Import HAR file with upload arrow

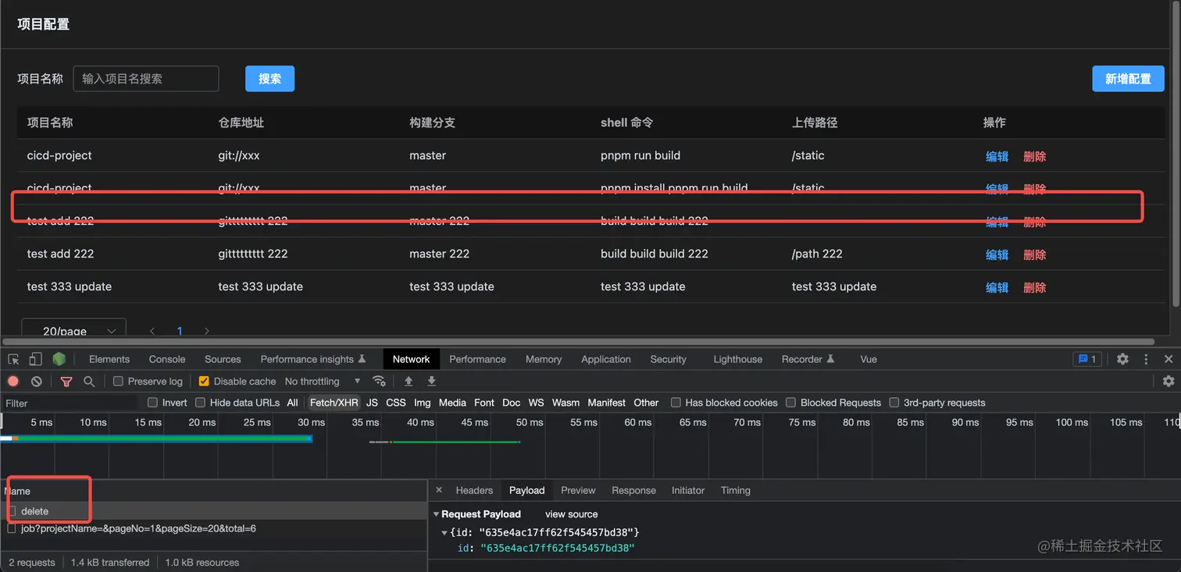coord(408,381)
